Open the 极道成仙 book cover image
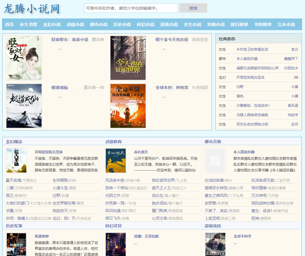305x256 pixels. pyautogui.click(x=24, y=106)
